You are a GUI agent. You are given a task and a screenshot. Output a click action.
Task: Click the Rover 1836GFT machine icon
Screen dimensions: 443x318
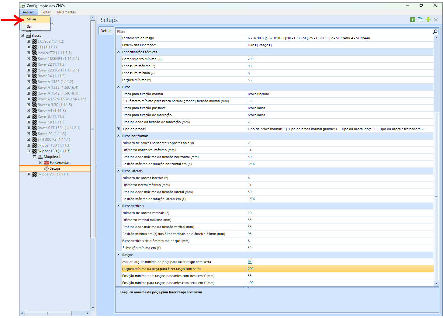(34, 59)
